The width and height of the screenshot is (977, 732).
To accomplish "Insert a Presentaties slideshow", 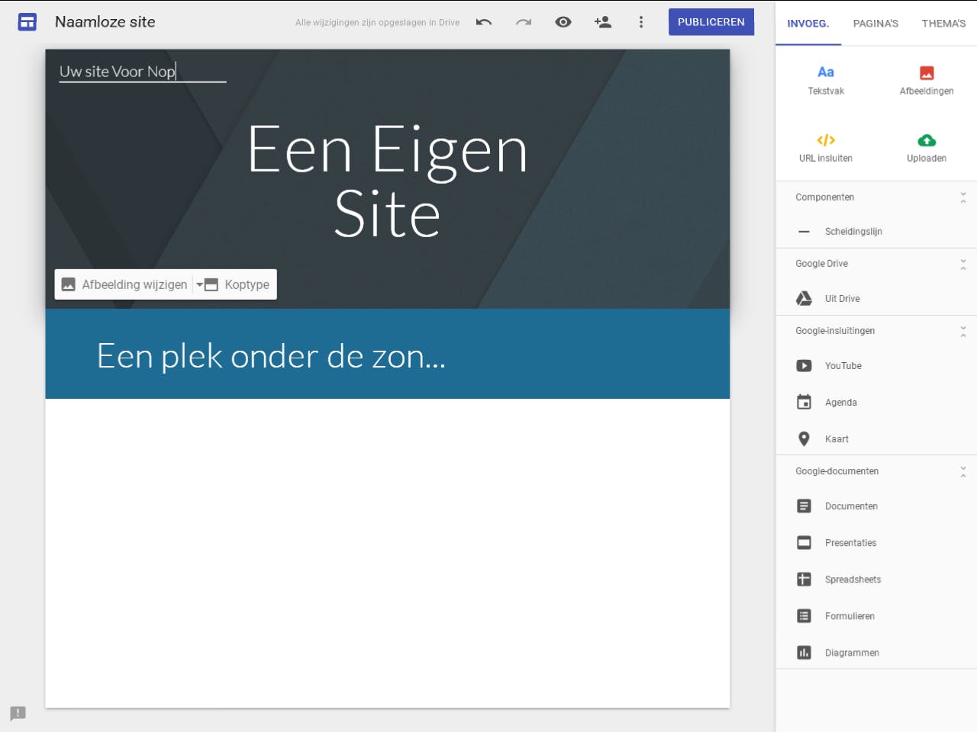I will pyautogui.click(x=850, y=542).
